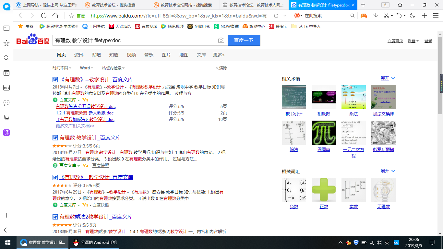Open the 更多» tab menu
This screenshot has width=443, height=249.
coord(219,55)
